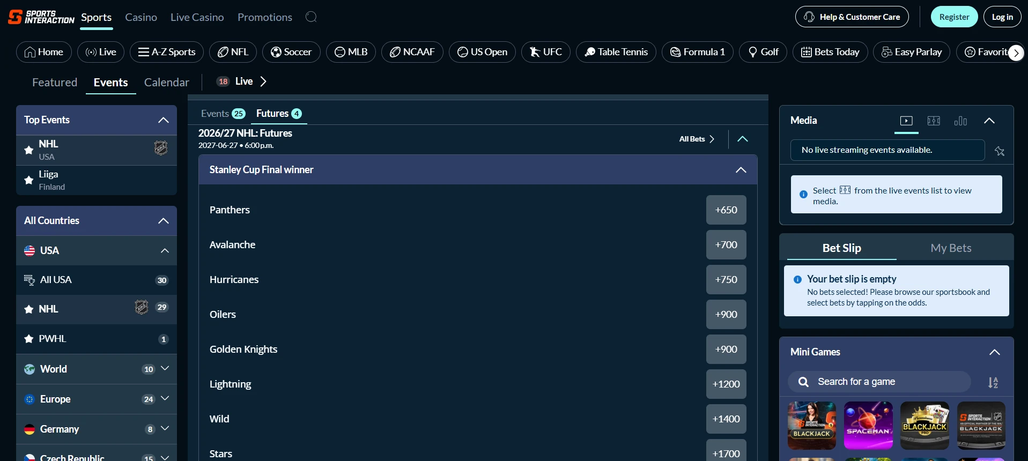This screenshot has height=461, width=1028.
Task: Open the Live Casino top menu
Action: pyautogui.click(x=197, y=17)
